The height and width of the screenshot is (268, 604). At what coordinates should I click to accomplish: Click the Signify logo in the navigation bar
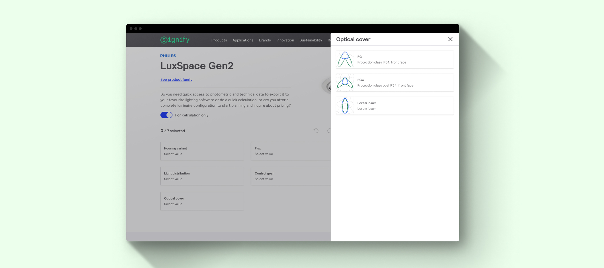point(175,40)
